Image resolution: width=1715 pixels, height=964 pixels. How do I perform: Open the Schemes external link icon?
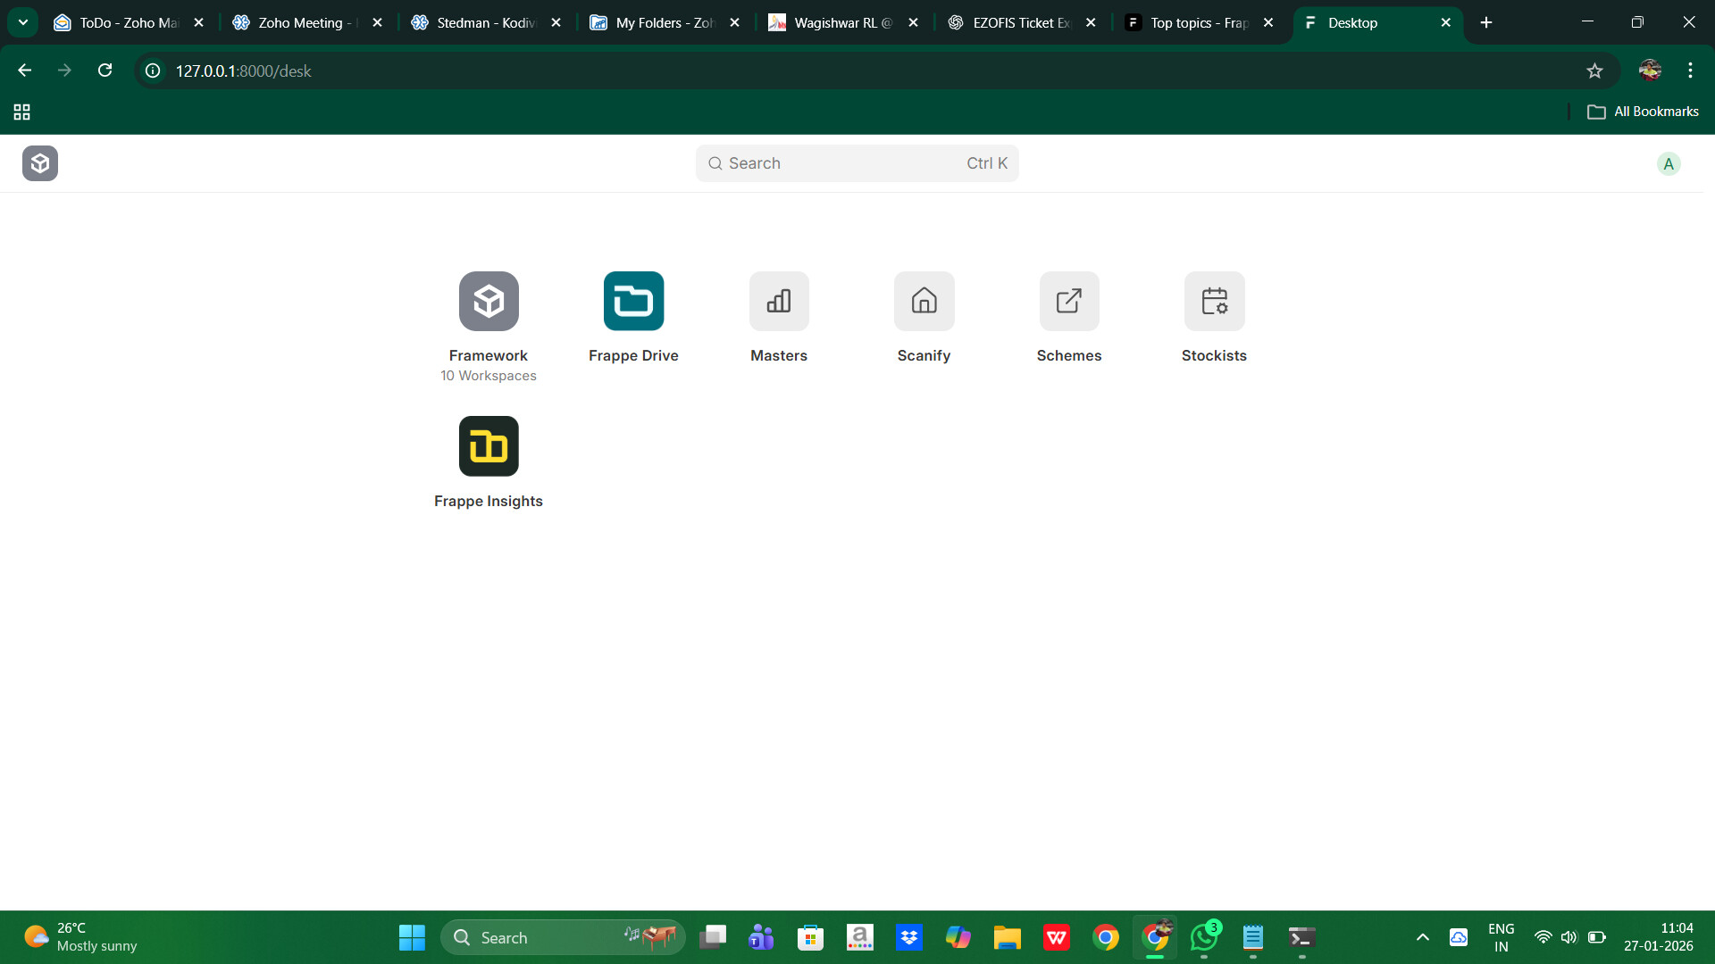(1069, 301)
